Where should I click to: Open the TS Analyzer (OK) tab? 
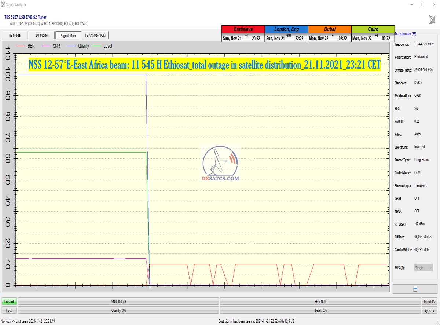click(95, 36)
